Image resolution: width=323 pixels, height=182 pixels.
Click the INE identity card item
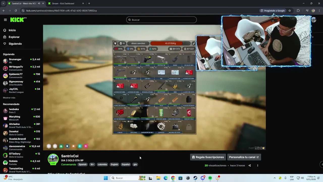click(x=161, y=73)
